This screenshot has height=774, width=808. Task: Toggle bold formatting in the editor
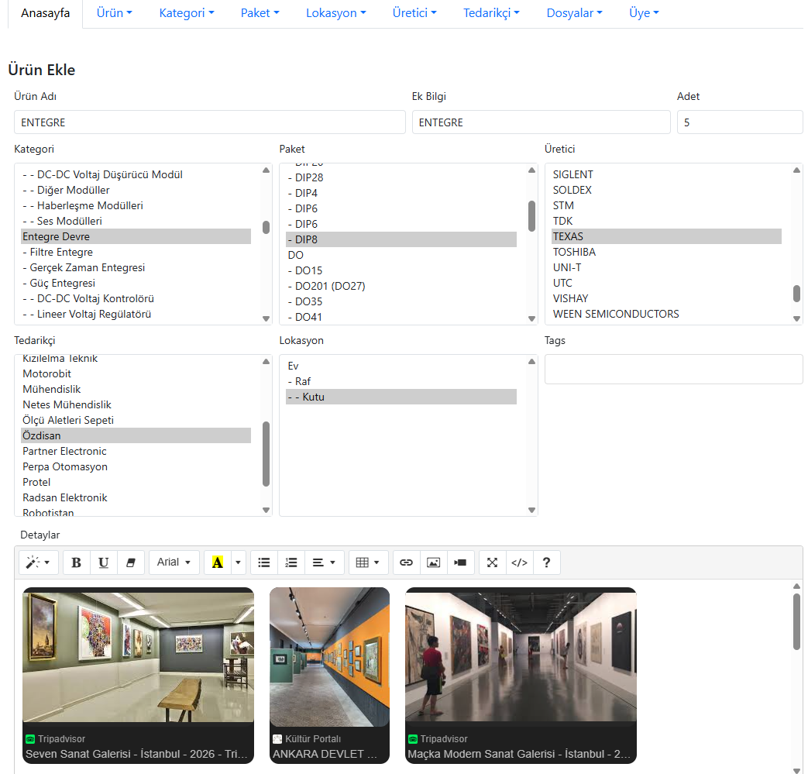(76, 562)
